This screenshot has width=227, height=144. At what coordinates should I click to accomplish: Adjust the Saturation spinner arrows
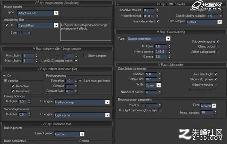point(76,81)
